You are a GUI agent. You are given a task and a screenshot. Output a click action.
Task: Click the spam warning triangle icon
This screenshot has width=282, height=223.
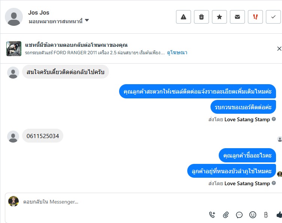[x=184, y=17]
